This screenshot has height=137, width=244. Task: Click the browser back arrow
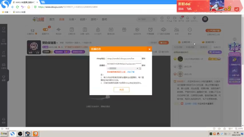[13, 7]
